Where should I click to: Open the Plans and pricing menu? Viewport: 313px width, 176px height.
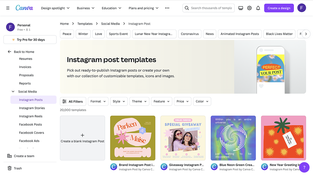click(143, 8)
